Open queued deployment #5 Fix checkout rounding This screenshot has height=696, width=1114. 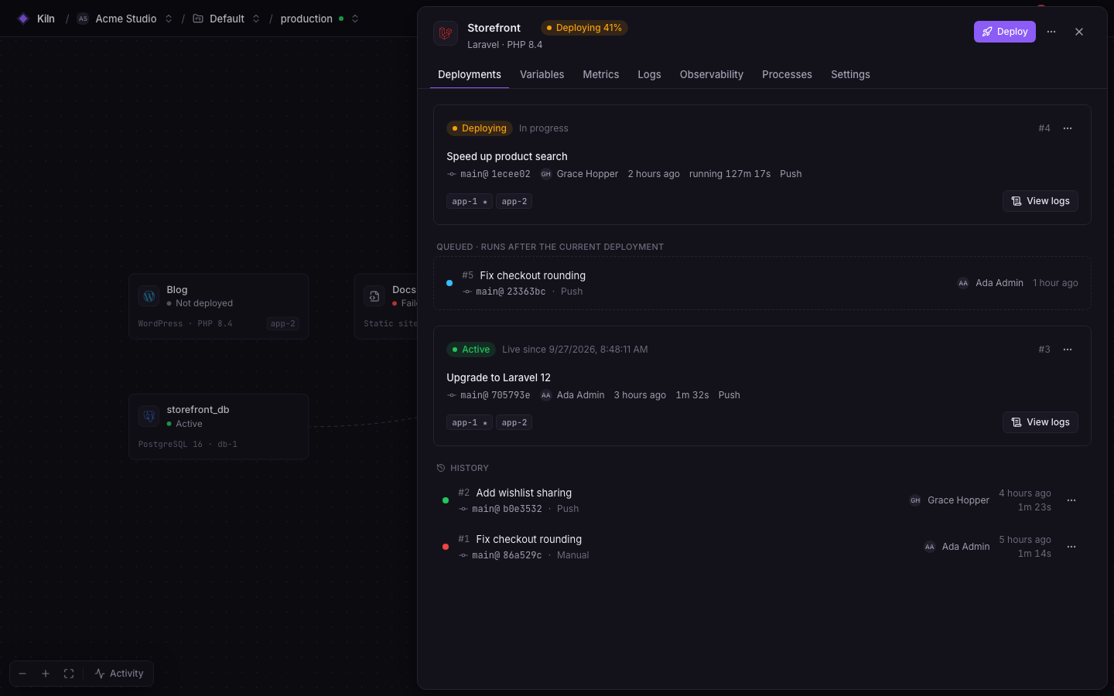pos(762,283)
